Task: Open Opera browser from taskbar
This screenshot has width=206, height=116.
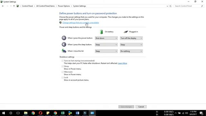Action: (41, 113)
